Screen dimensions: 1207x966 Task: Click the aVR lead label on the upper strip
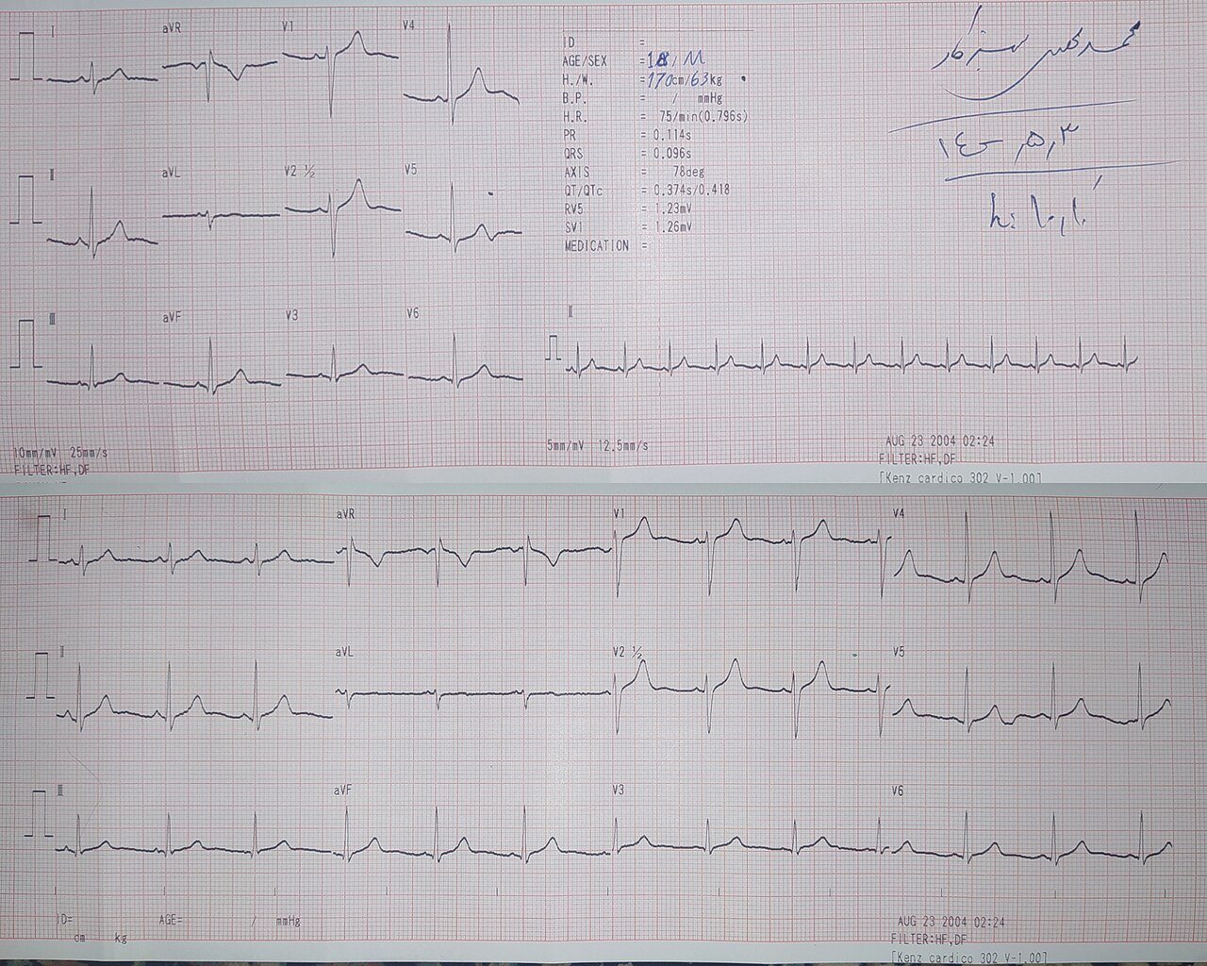click(x=172, y=29)
